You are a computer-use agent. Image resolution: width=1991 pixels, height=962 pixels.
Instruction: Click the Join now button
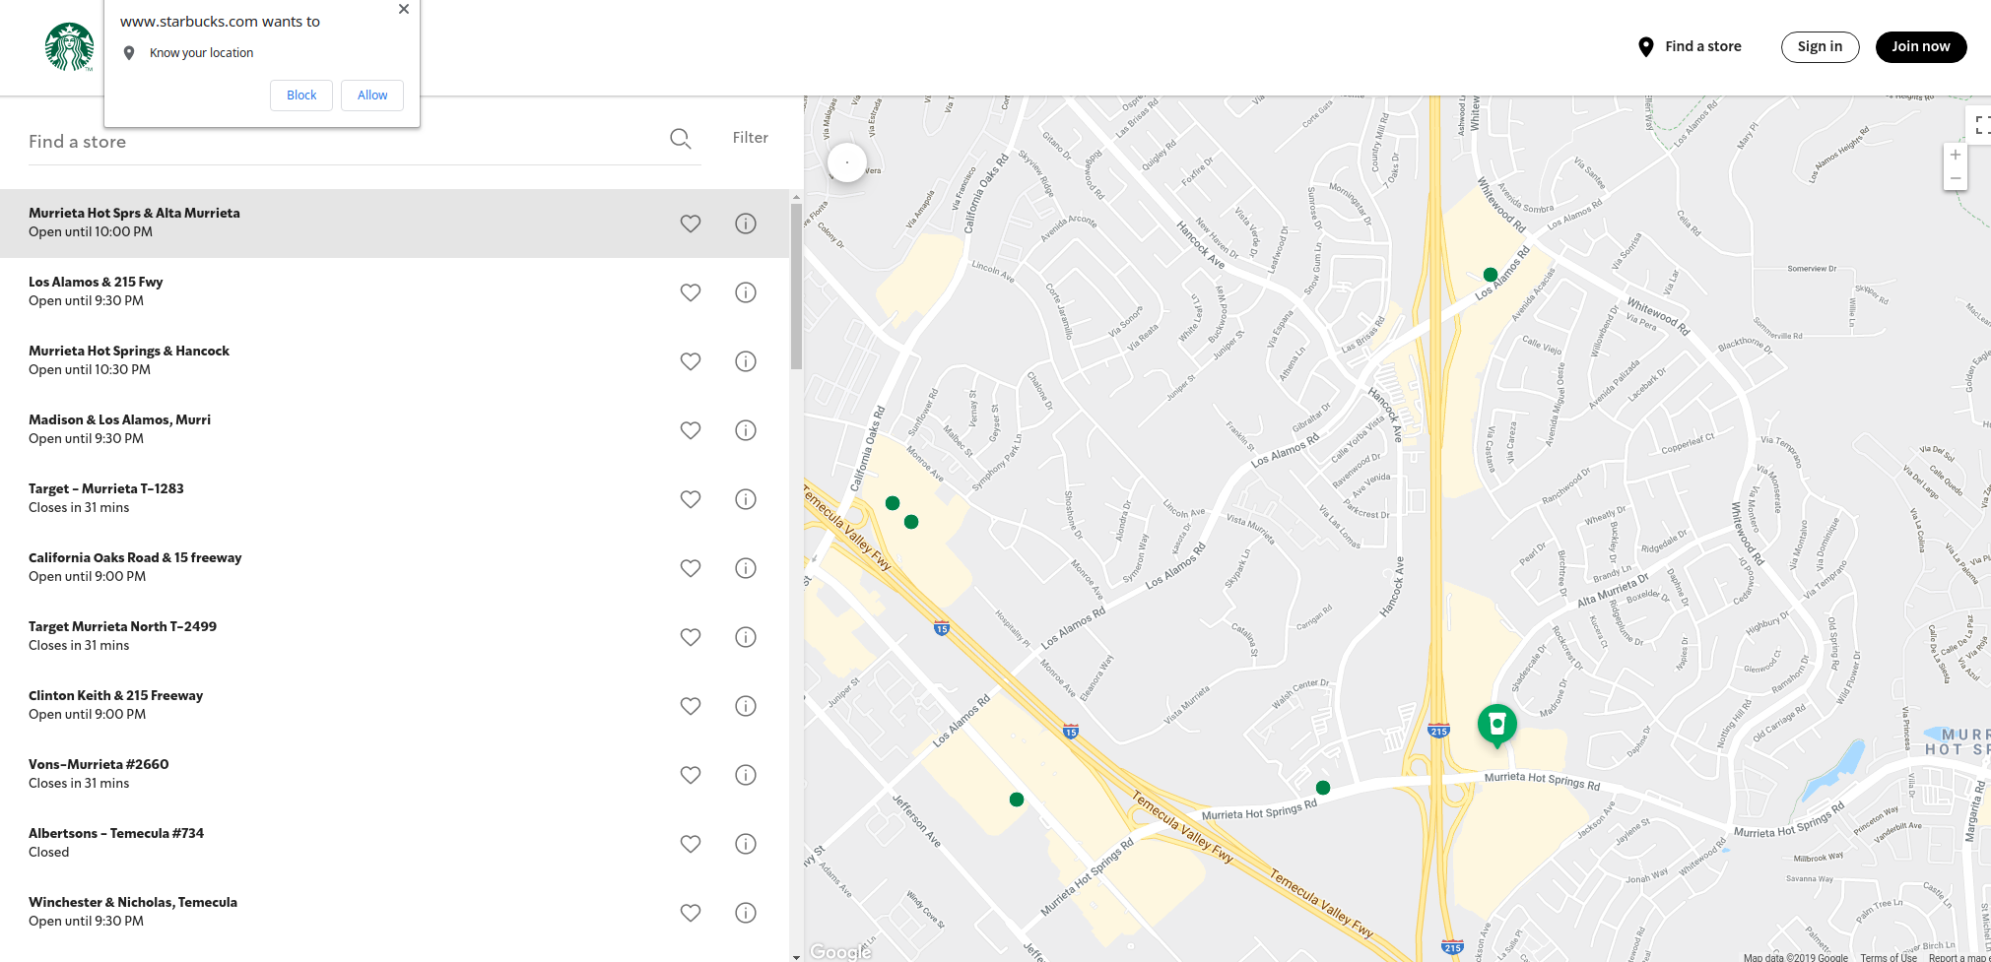click(x=1920, y=46)
